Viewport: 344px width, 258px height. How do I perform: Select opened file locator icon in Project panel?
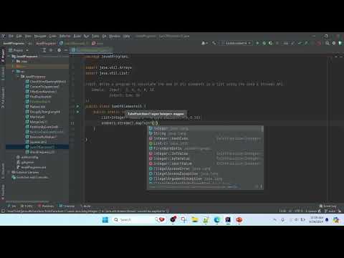[44, 50]
